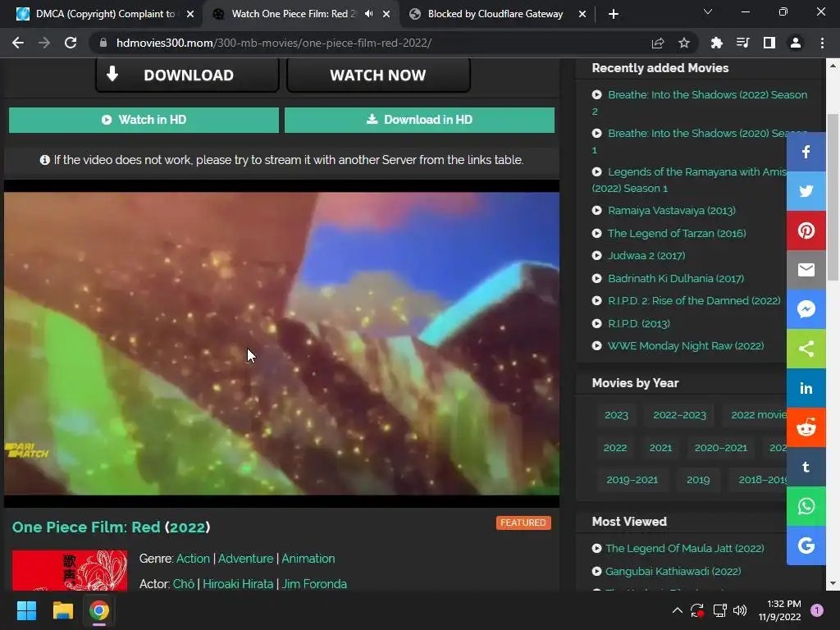Open actor Hiroaki Hirata link
This screenshot has width=840, height=630.
tap(238, 583)
